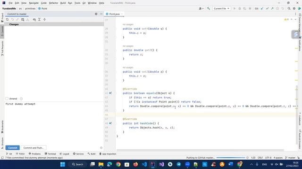Jump to next highlighted warning arrow
Screen dimensions: 302x169
(295, 19)
